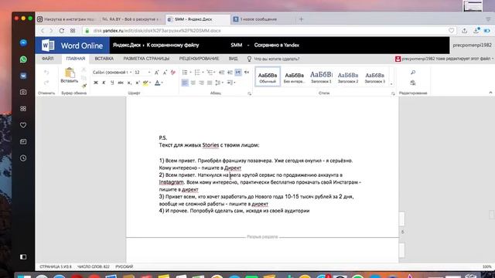Switch to РАЗМЕТКА СТРАНИЦЫ tab
The image size is (495, 278).
click(x=146, y=59)
